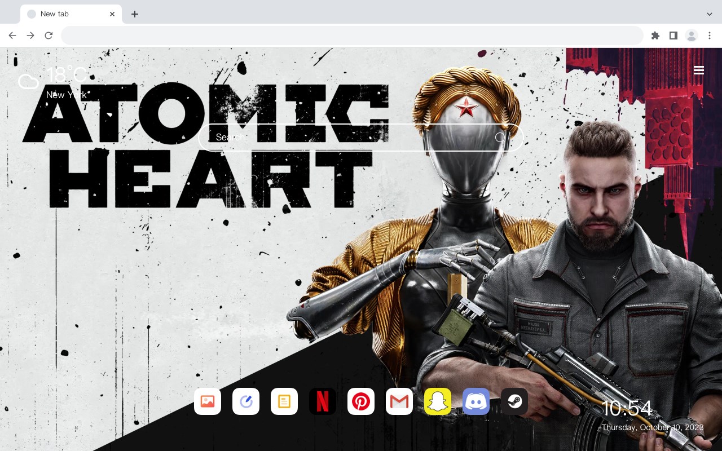Image resolution: width=722 pixels, height=451 pixels.
Task: Click into the page Search field
Action: pyautogui.click(x=361, y=138)
